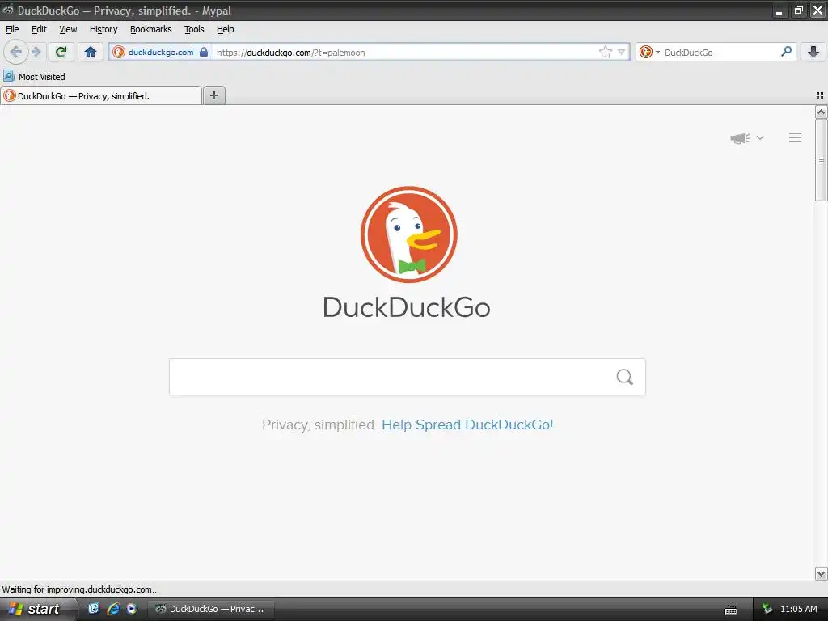Launch Internet Explorer from quick launch
The width and height of the screenshot is (828, 621).
pyautogui.click(x=113, y=609)
